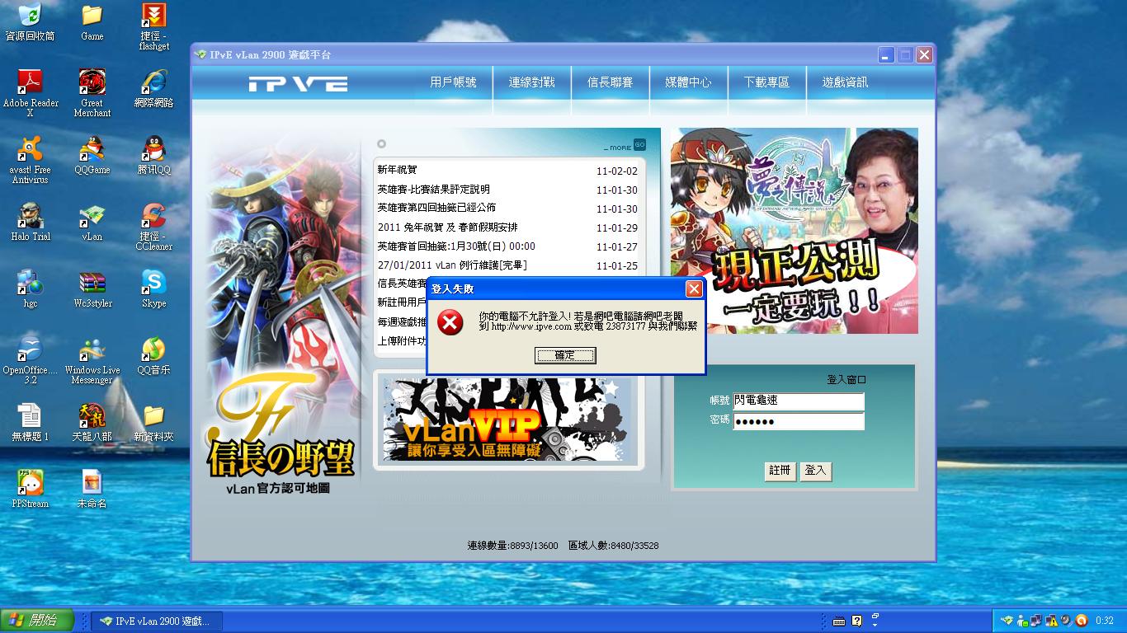Close the 登入失敗 dialog with the X
The height and width of the screenshot is (633, 1127).
coord(694,288)
